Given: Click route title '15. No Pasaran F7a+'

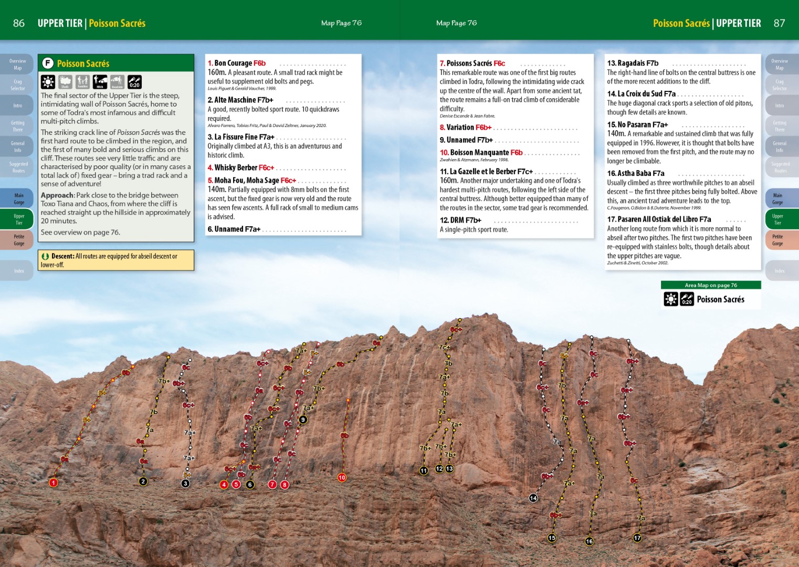Looking at the screenshot, I should click(x=637, y=124).
